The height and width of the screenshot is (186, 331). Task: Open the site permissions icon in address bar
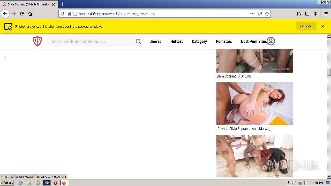click(x=75, y=14)
